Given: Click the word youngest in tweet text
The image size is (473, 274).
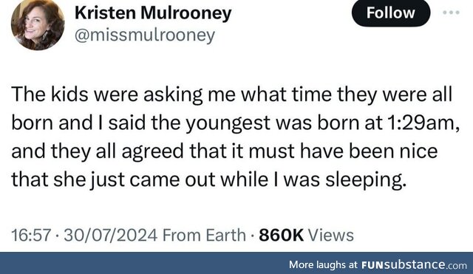Looking at the screenshot, I should click(x=228, y=123).
